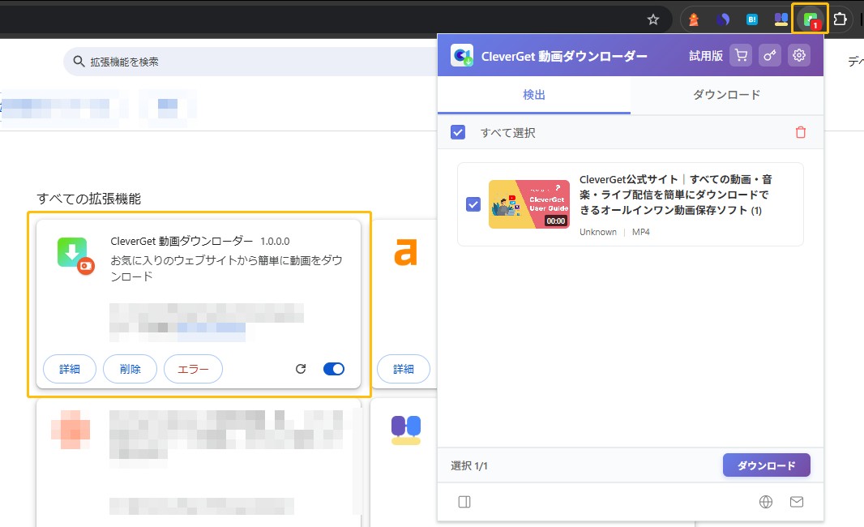Click the version number 1.0.0.0

275,242
